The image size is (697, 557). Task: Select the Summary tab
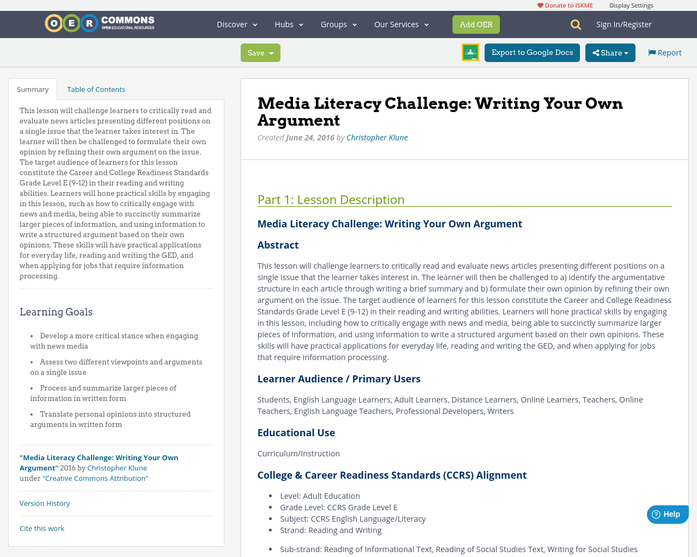pos(33,88)
